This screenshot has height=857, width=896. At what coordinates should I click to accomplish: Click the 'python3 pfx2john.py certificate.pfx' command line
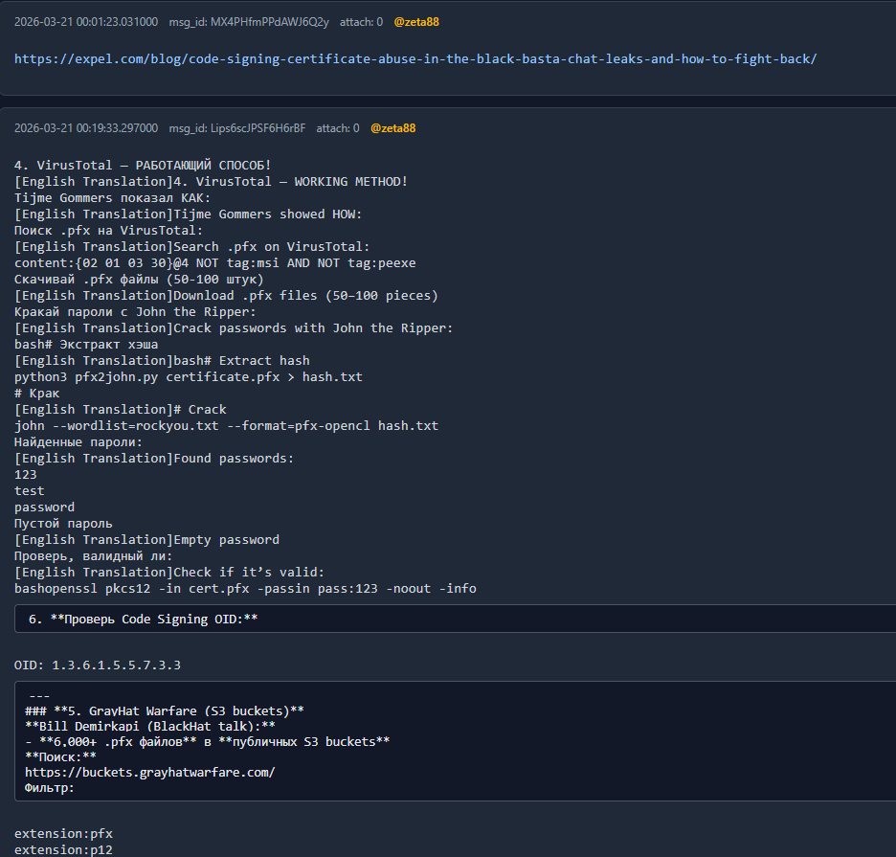coord(189,377)
